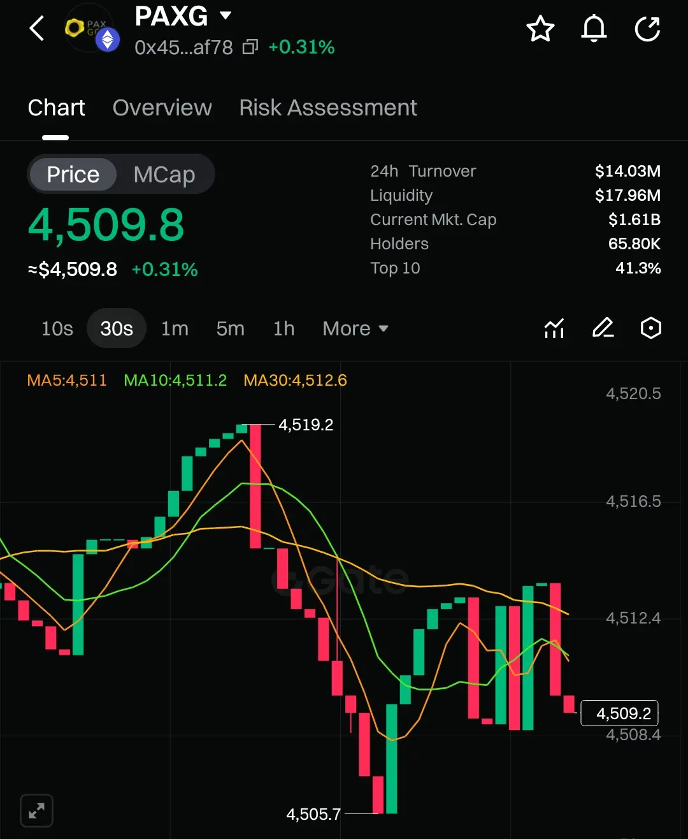Share the PAXG chart page
688x839 pixels.
(648, 29)
